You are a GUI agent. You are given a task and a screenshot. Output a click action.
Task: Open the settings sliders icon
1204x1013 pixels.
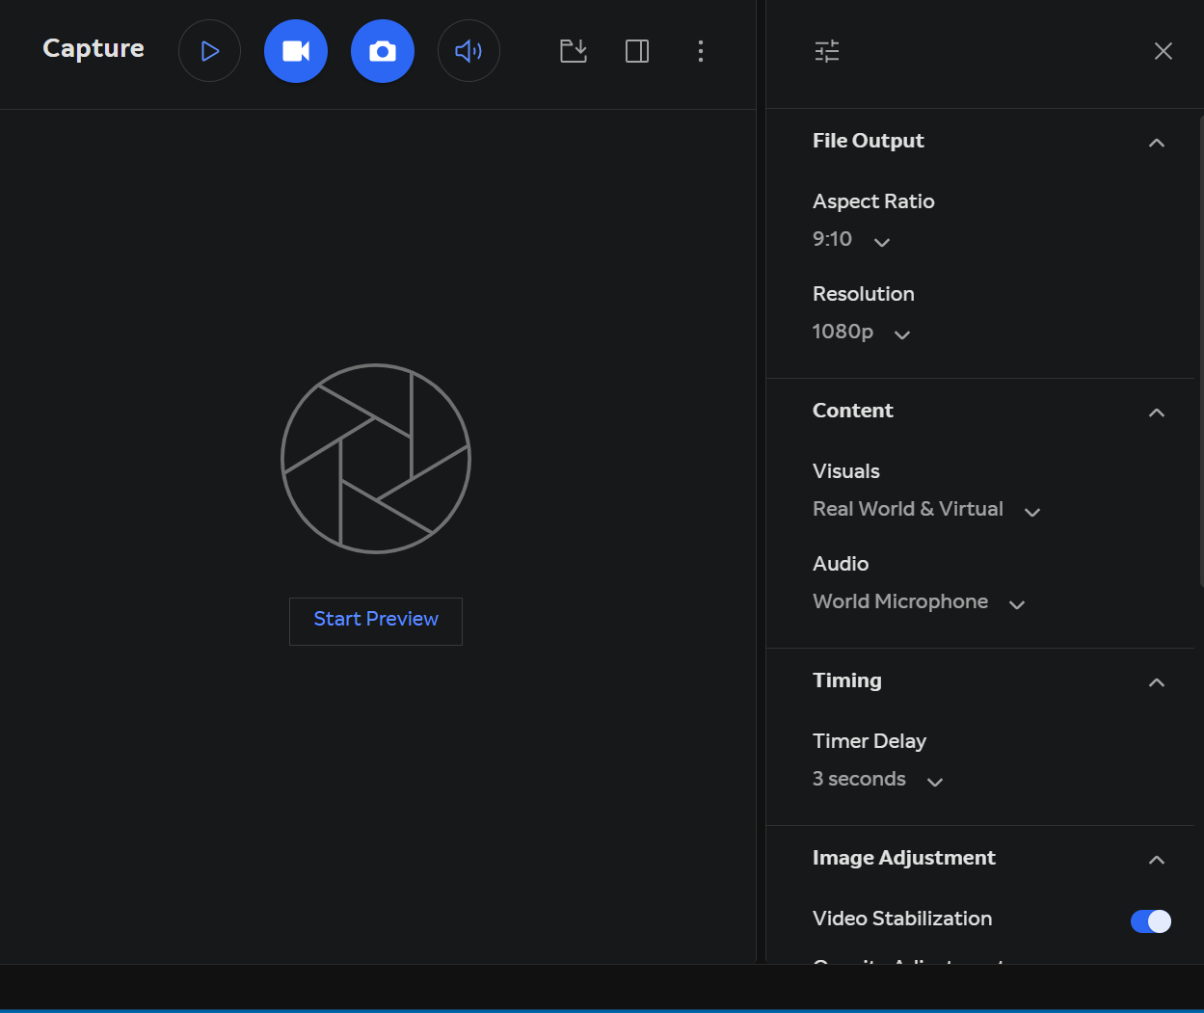pyautogui.click(x=826, y=50)
